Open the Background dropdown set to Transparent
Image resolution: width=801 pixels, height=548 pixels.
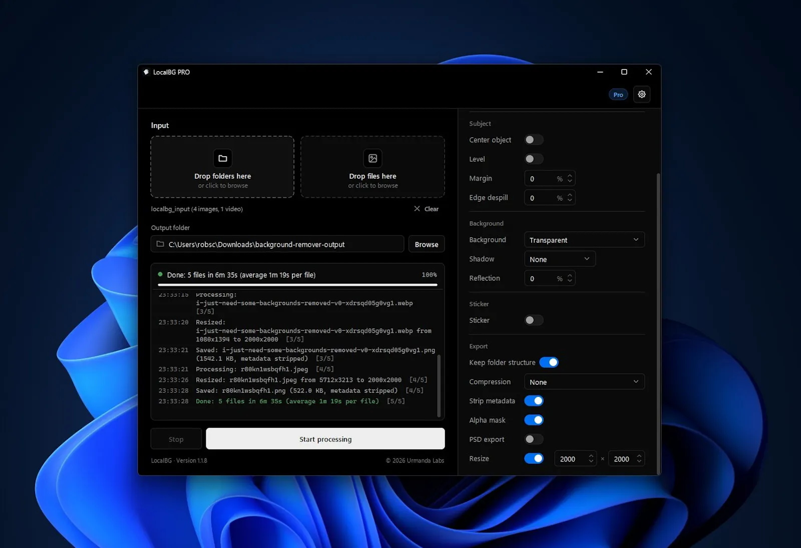click(584, 240)
